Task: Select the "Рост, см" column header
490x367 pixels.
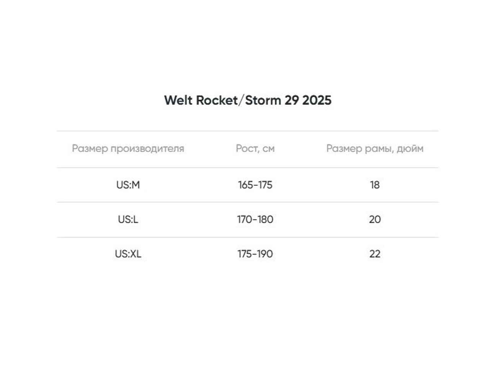Action: pos(255,148)
